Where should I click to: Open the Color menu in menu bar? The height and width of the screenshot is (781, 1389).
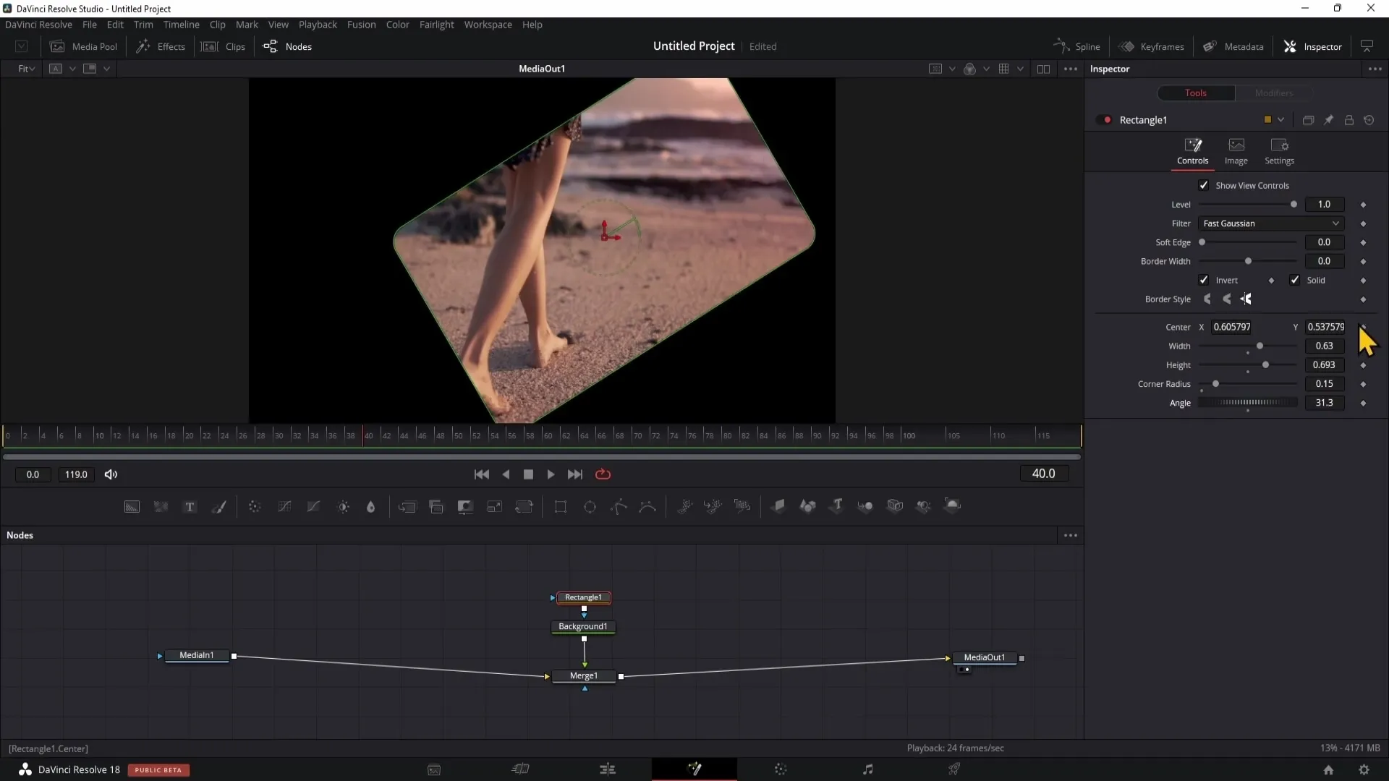tap(398, 24)
